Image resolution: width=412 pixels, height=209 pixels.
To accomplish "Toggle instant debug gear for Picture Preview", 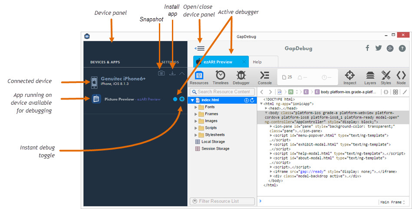I will click(182, 99).
